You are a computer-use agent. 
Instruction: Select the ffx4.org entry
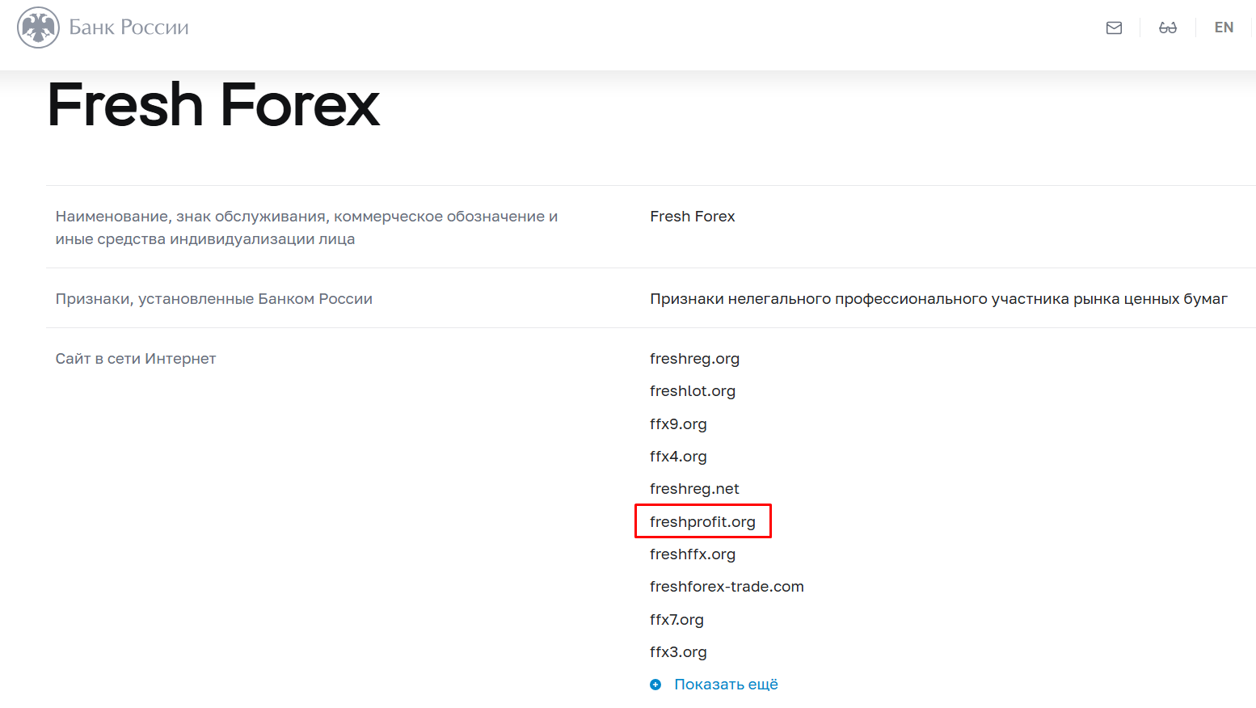point(678,457)
